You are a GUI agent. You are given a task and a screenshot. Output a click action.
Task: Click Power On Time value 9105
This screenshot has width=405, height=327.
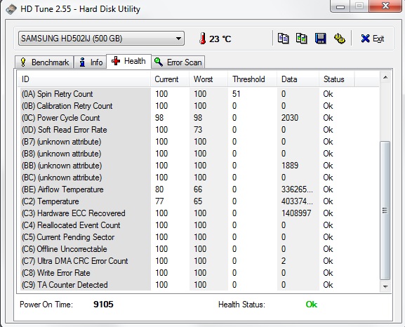click(103, 305)
